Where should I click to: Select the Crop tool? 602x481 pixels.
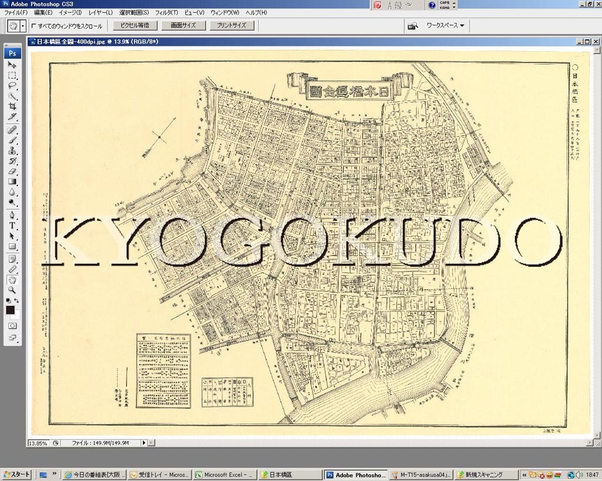(12, 106)
